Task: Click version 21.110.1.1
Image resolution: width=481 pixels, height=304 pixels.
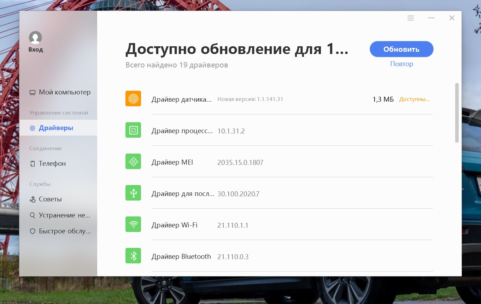Action: point(233,225)
